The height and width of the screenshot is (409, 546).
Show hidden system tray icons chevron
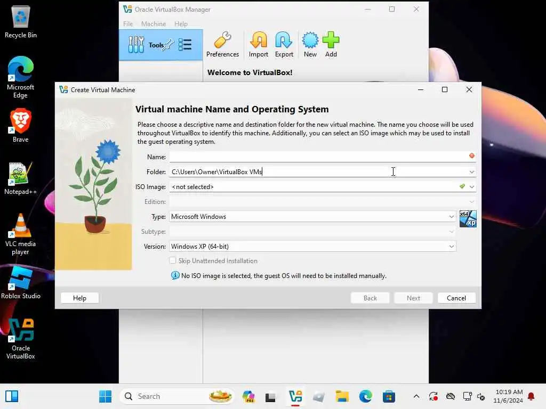[416, 396]
